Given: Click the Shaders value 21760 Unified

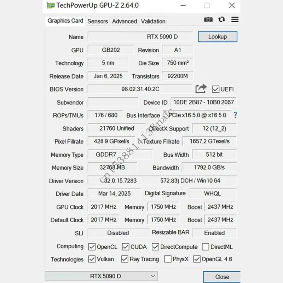Looking at the screenshot, I should click(117, 128).
